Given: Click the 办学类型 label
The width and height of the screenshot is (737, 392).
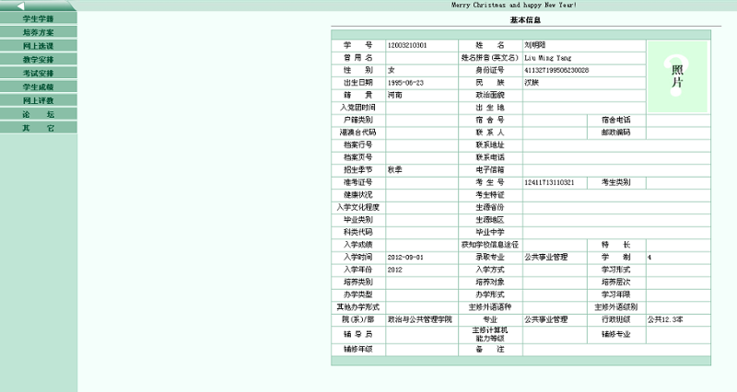Looking at the screenshot, I should (x=358, y=294).
